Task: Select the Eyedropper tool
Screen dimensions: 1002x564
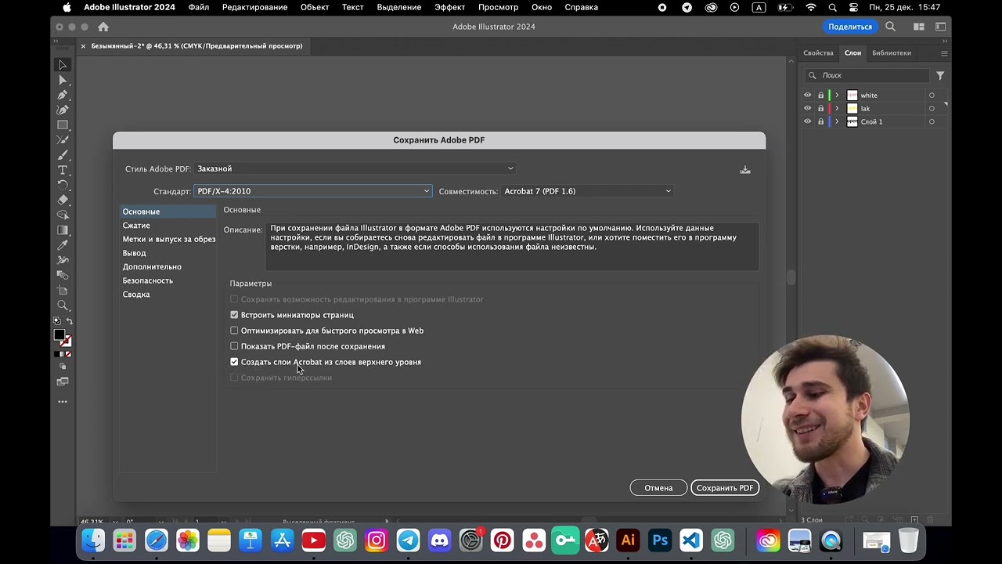Action: click(x=63, y=245)
